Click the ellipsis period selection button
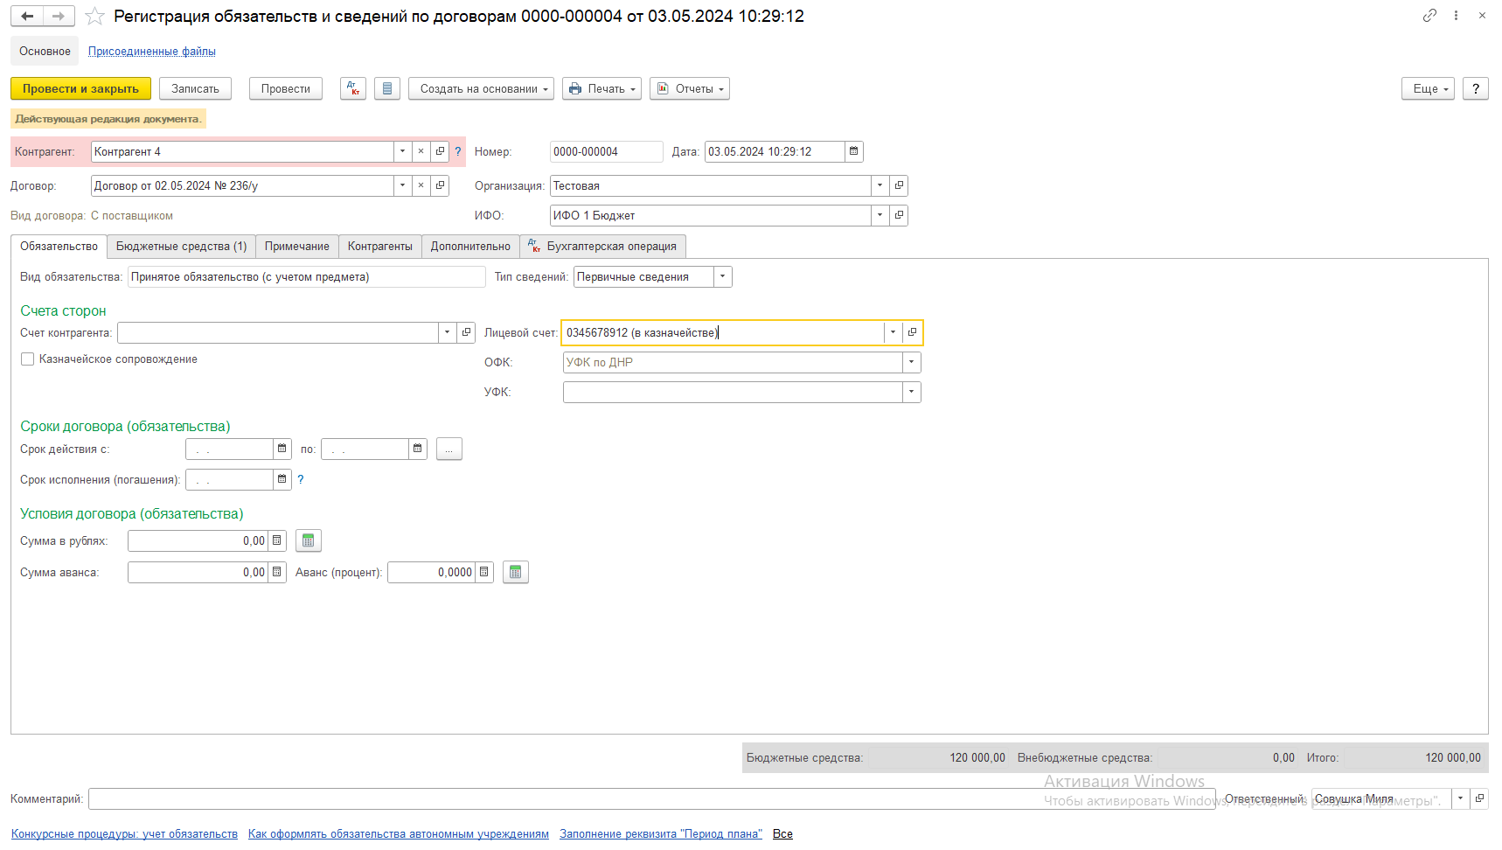 coord(449,449)
